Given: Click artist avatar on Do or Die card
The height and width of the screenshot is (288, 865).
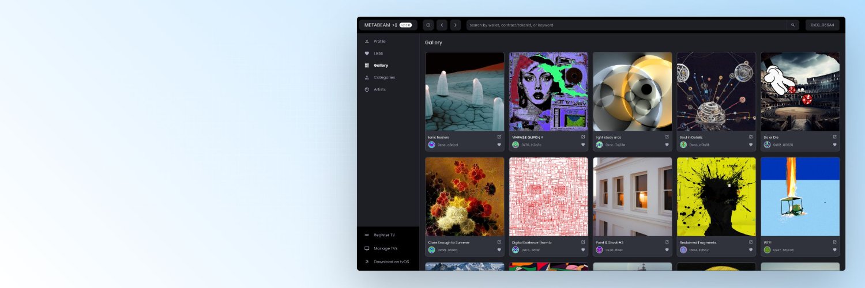Looking at the screenshot, I should (x=767, y=145).
